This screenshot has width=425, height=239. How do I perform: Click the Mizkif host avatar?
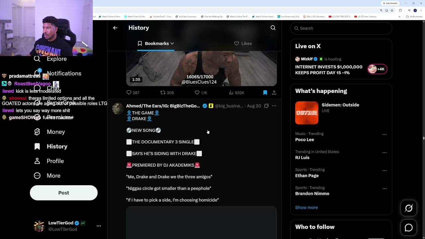pyautogui.click(x=297, y=59)
